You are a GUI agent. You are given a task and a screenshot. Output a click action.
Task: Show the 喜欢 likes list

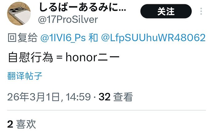[x=26, y=124]
